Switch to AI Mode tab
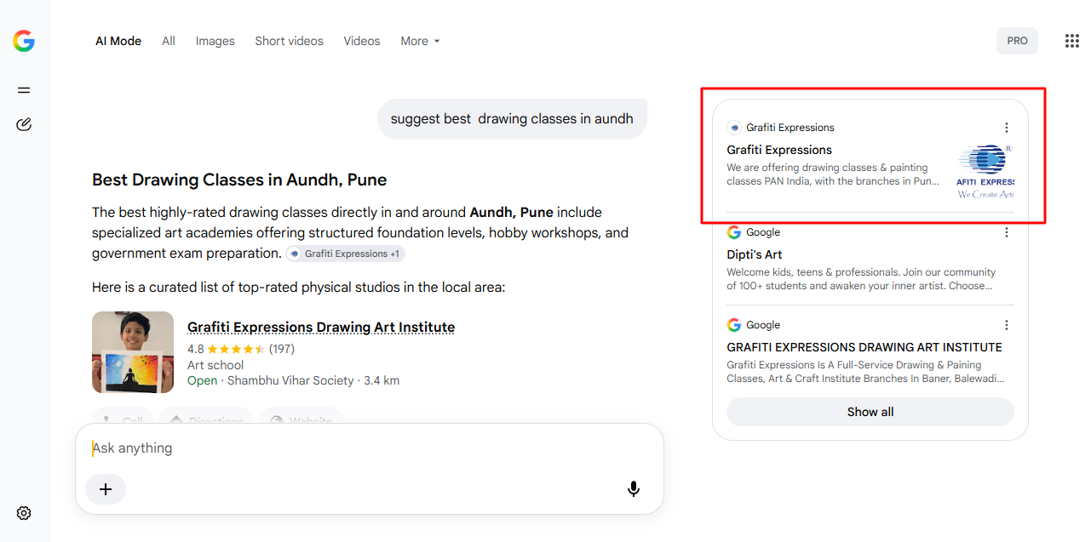The height and width of the screenshot is (542, 1091). [x=118, y=41]
